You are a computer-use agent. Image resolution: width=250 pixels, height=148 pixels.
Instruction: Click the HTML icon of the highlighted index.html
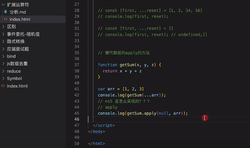coord(6,19)
